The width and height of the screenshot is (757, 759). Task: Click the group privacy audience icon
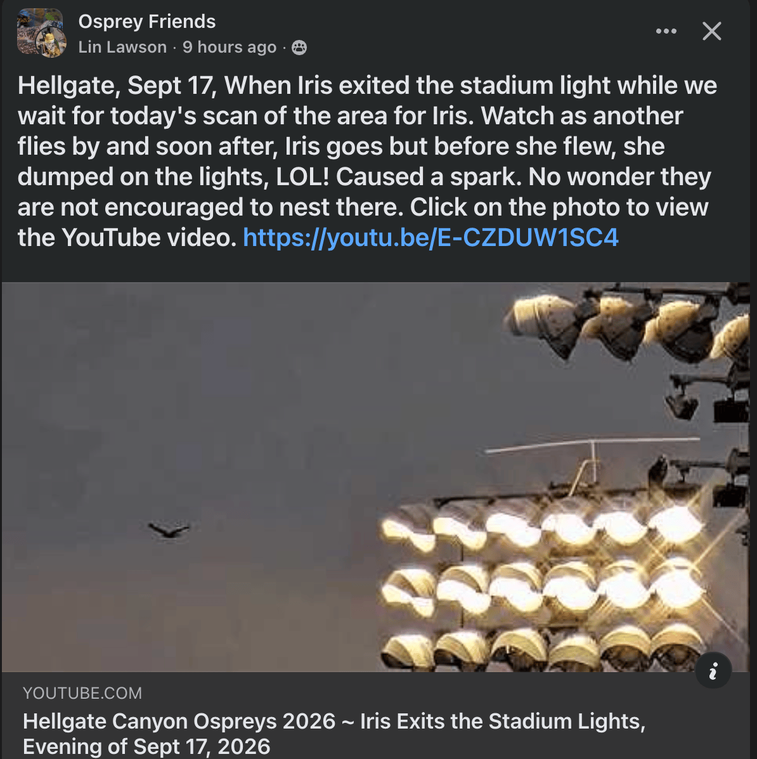pos(299,48)
